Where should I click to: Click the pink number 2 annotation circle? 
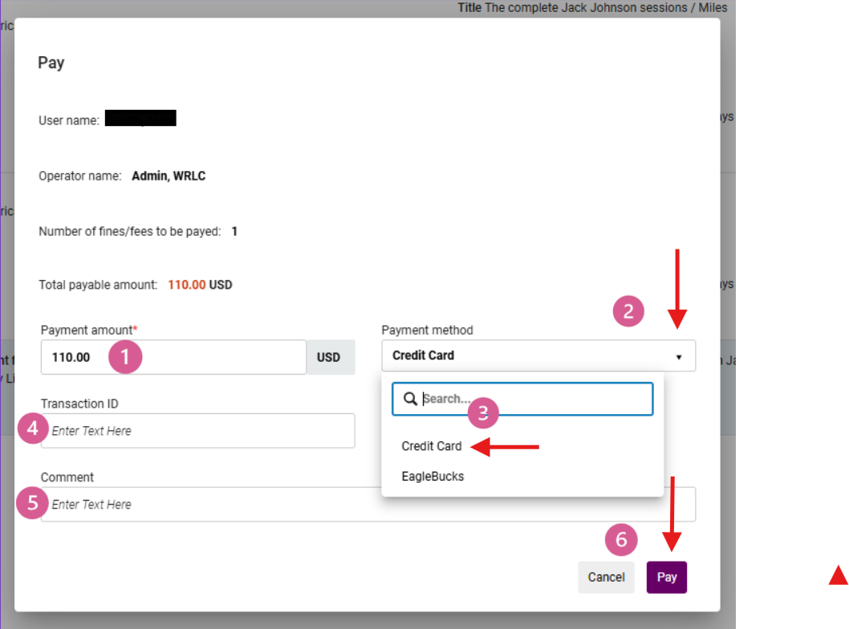(628, 310)
